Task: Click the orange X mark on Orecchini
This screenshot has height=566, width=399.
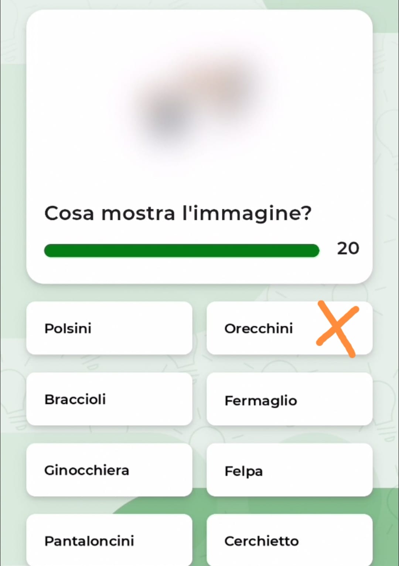Action: click(337, 329)
